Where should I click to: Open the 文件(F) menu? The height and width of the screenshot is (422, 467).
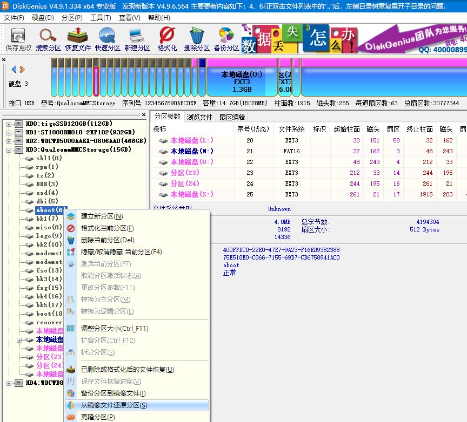click(x=14, y=18)
